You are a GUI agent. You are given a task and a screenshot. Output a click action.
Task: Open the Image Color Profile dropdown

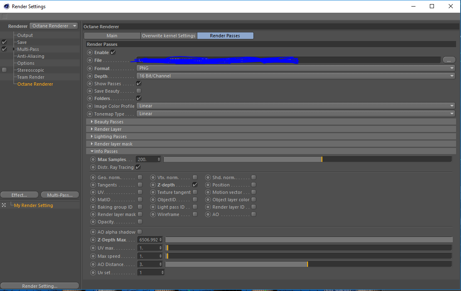(x=296, y=106)
